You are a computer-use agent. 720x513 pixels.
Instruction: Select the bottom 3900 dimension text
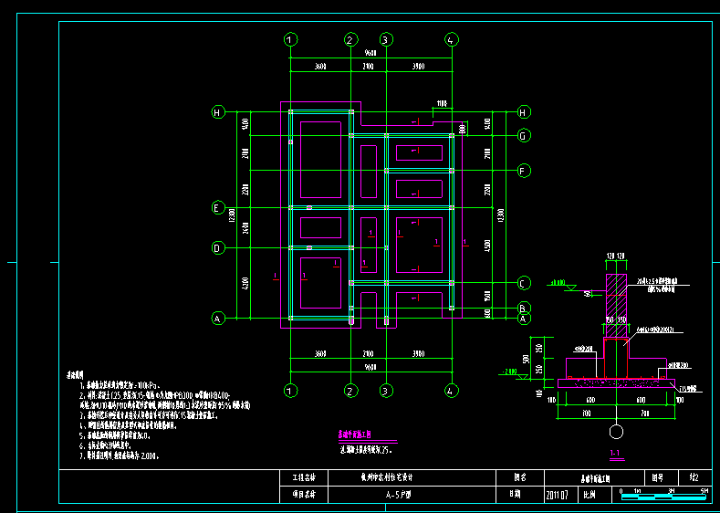418,354
